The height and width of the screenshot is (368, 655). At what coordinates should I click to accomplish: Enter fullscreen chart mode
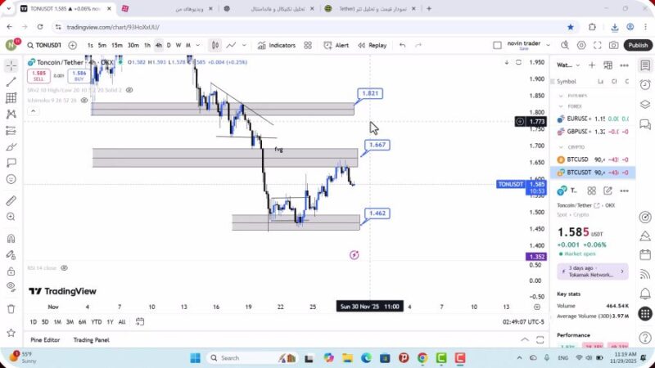[x=598, y=46]
